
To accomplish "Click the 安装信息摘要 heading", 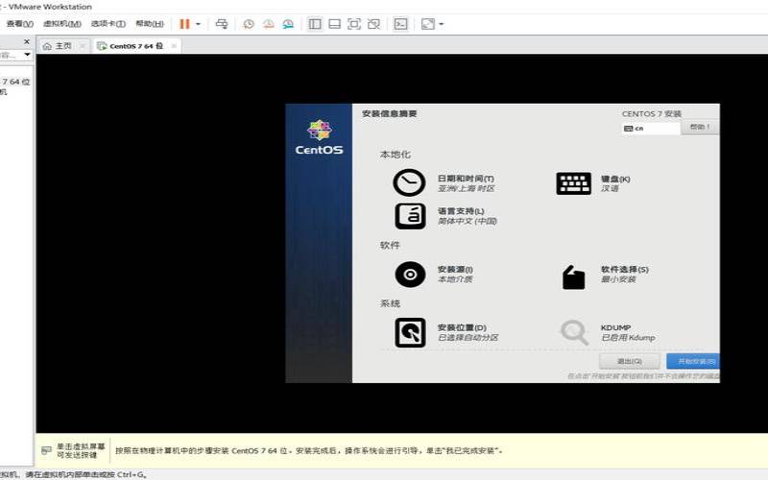I will tap(390, 113).
